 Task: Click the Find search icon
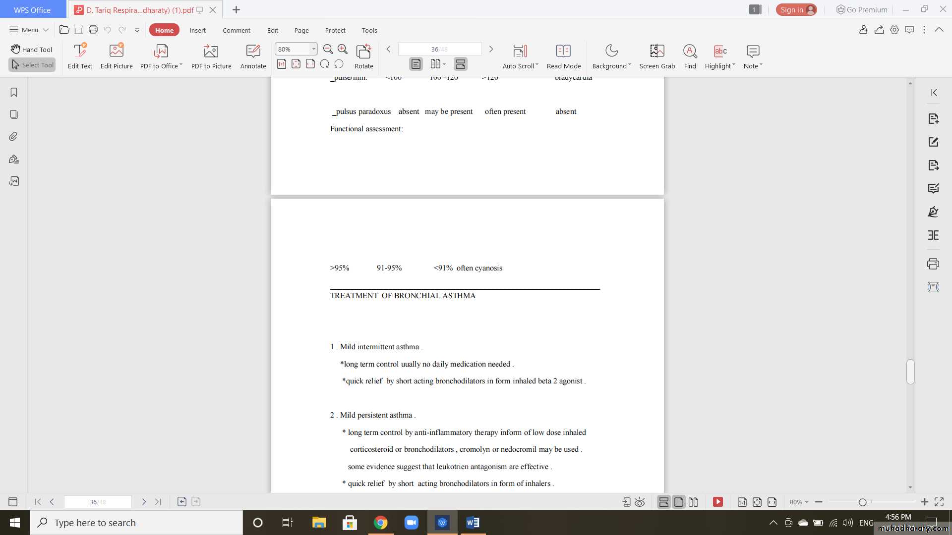pyautogui.click(x=690, y=51)
